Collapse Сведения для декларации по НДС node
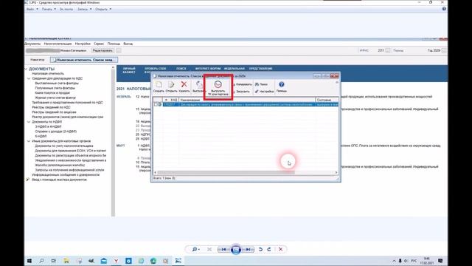The image size is (472, 266). point(29,78)
